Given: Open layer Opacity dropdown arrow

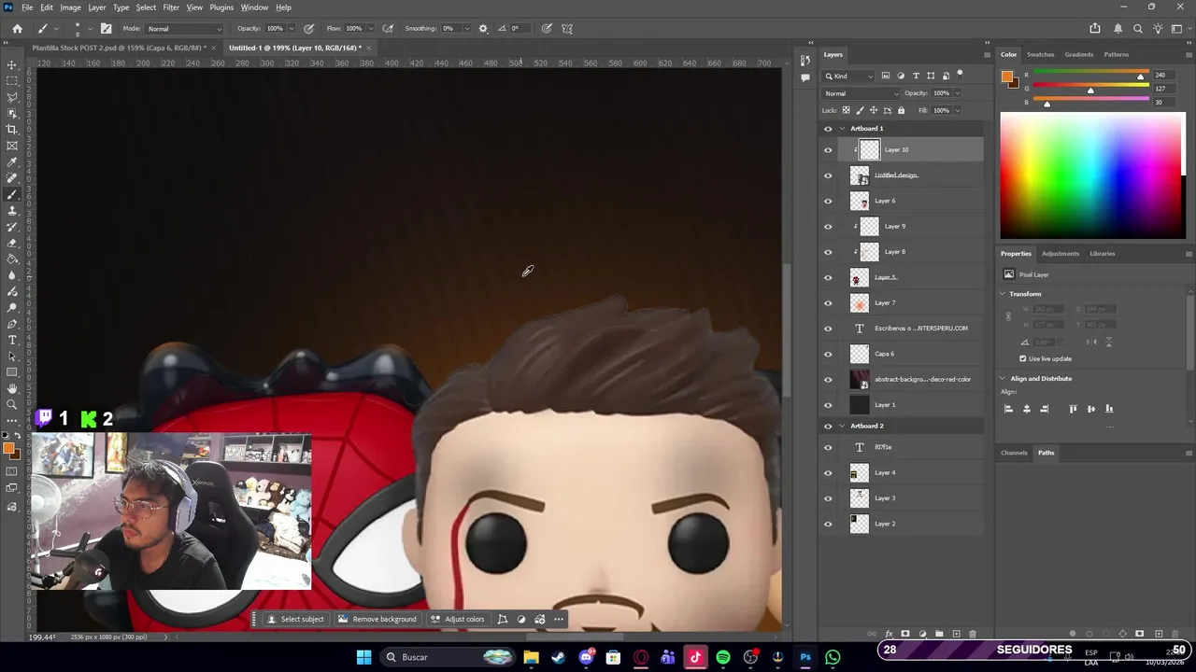Looking at the screenshot, I should (x=958, y=93).
